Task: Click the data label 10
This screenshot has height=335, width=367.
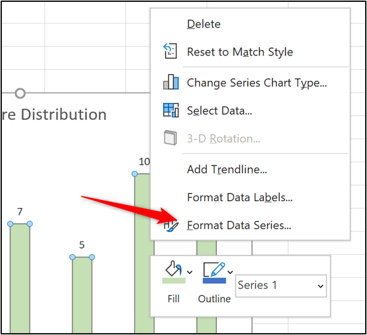Action: click(144, 162)
